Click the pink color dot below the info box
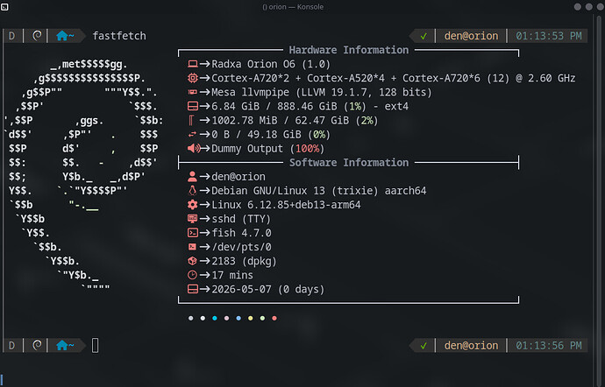Image resolution: width=605 pixels, height=387 pixels. [x=226, y=319]
